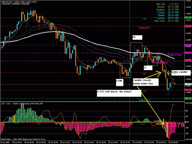This screenshot has width=192, height=144.
Task: Click the "29 Jul 06:30" time axis label
Action: pyautogui.click(x=173, y=142)
